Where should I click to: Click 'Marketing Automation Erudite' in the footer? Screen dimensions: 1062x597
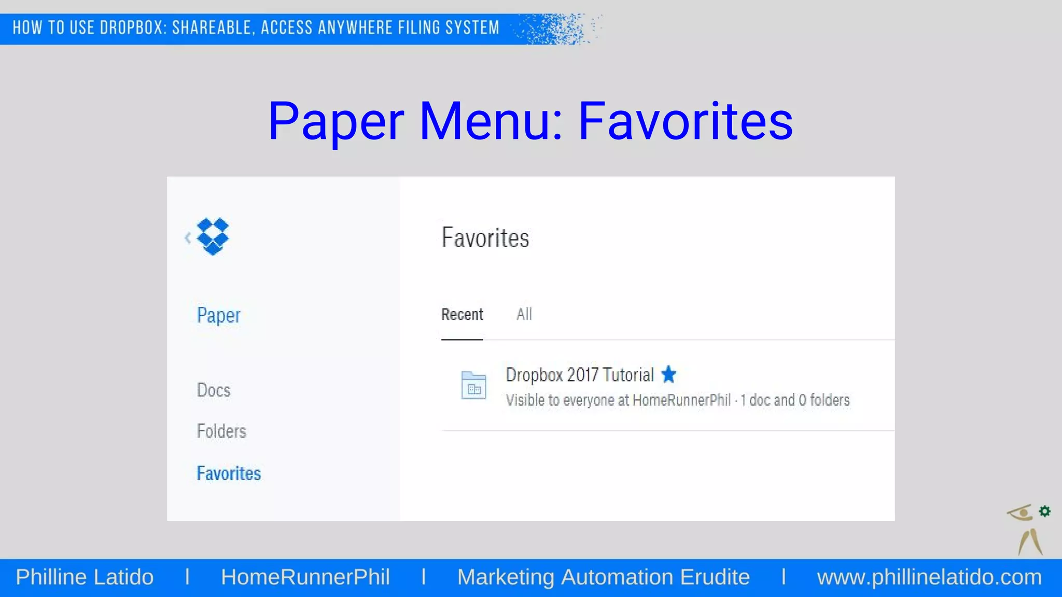604,577
